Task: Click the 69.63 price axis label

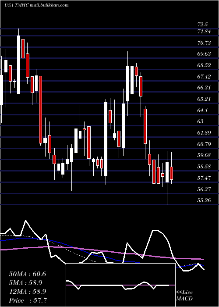Action: 205,54
